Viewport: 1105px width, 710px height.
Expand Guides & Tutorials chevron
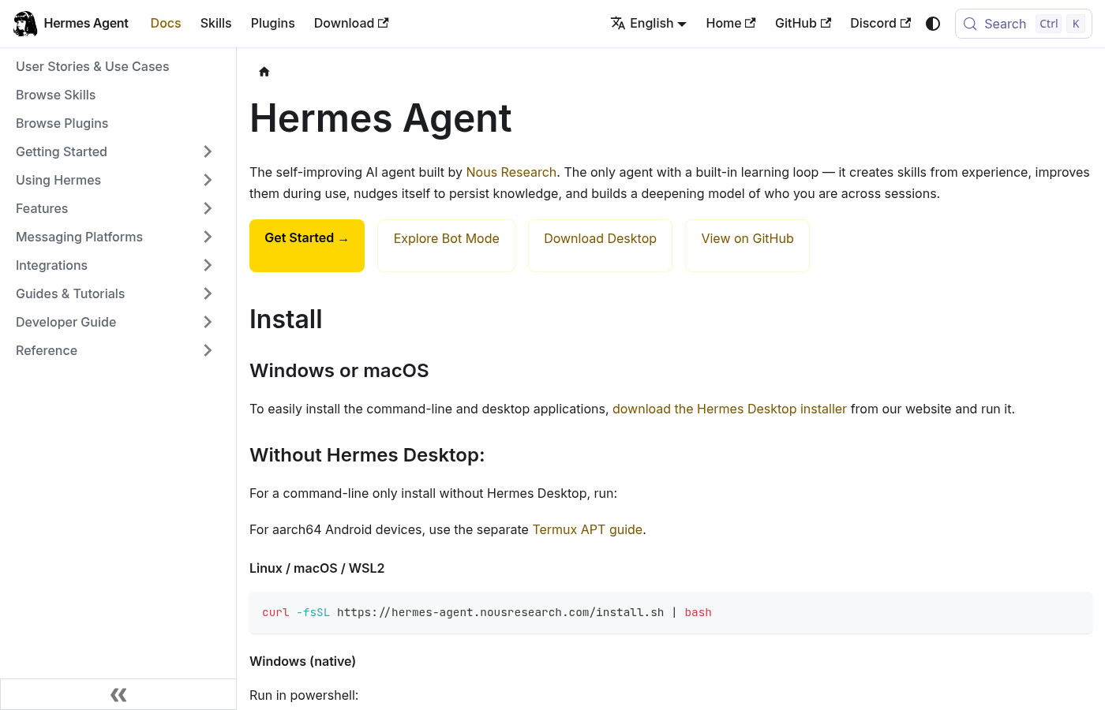point(208,293)
